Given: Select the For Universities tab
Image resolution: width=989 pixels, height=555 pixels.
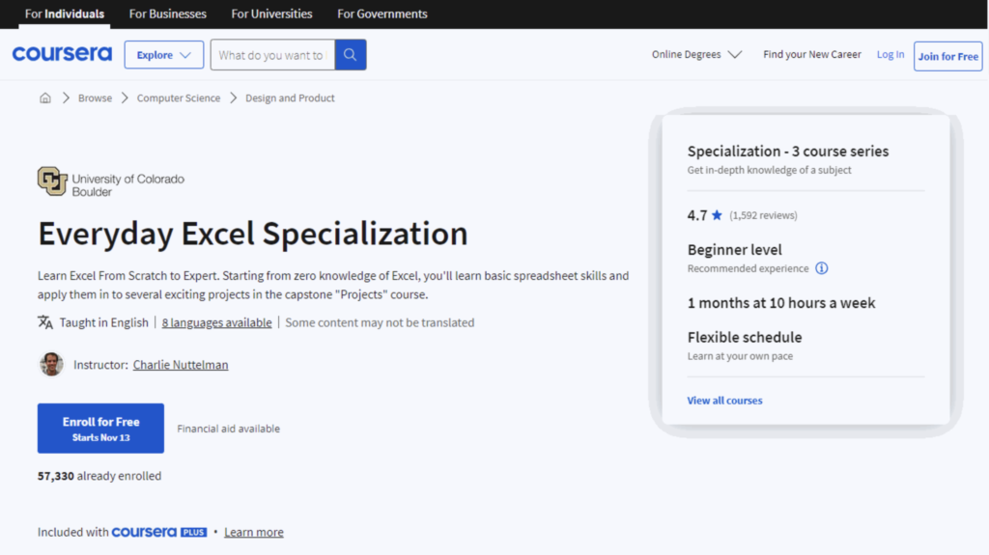Looking at the screenshot, I should coord(271,14).
